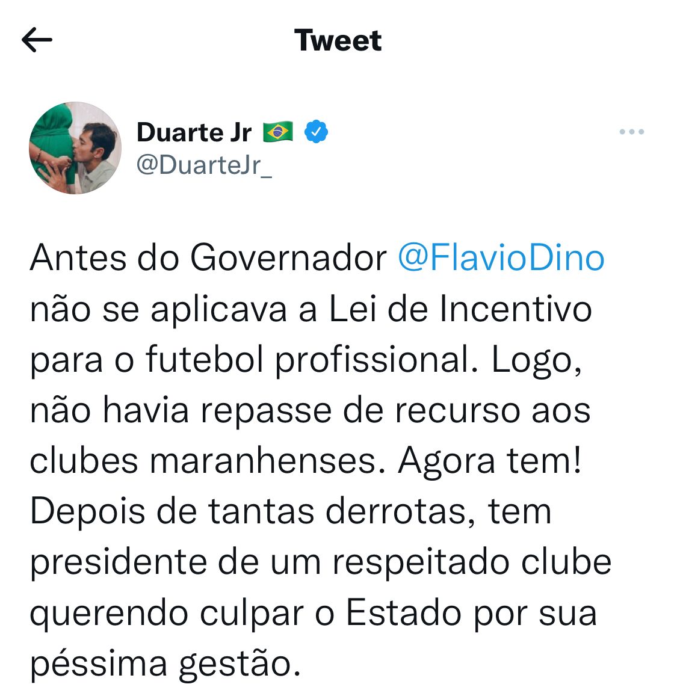Click the word 'Estado' in tweet

pyautogui.click(x=404, y=614)
